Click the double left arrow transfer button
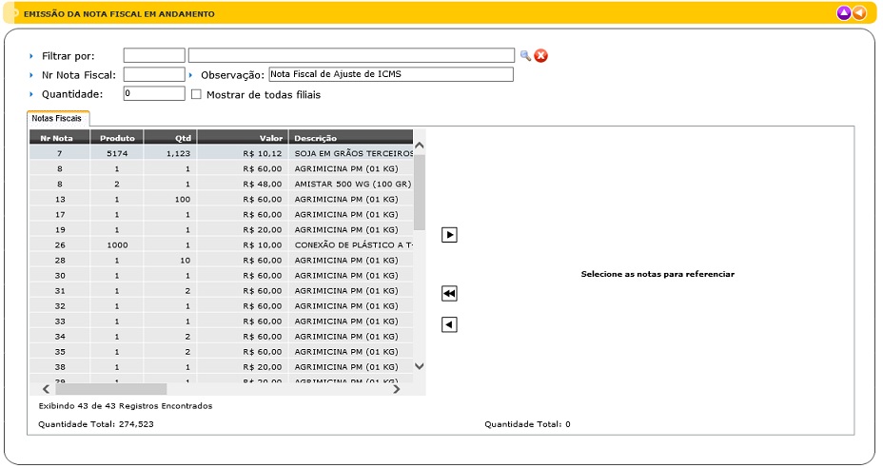This screenshot has height=468, width=883. 450,294
